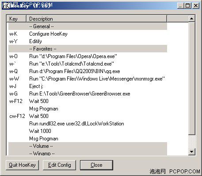Select the '-- Favorites --' section row
The height and width of the screenshot is (176, 202).
88,49
